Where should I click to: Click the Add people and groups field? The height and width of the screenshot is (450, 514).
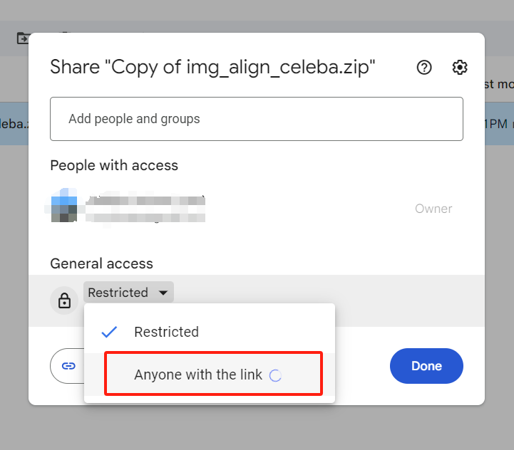click(256, 119)
